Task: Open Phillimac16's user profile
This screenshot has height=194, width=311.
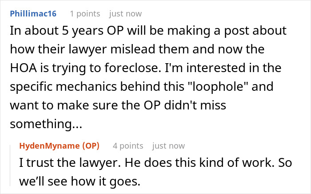Action: click(x=33, y=14)
